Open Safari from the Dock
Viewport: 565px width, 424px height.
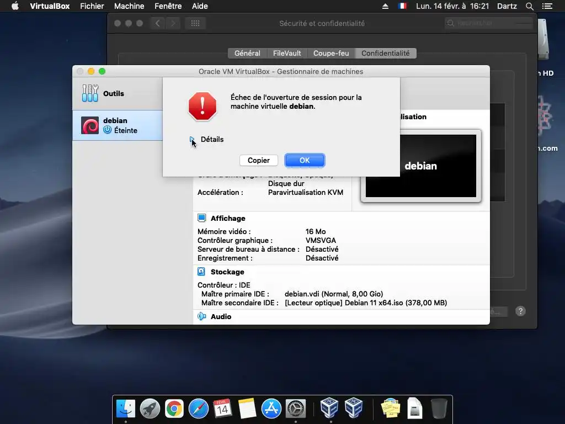[x=199, y=409]
